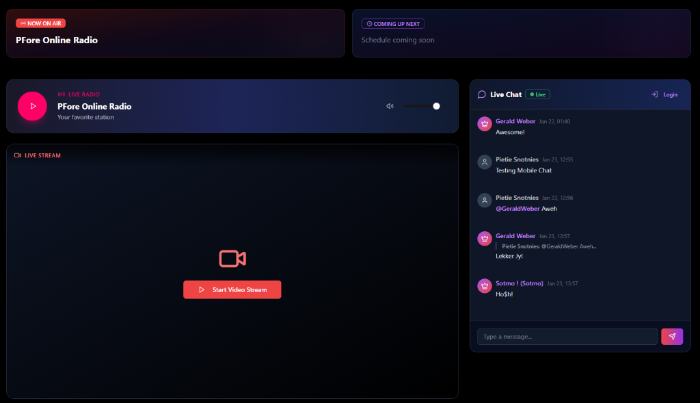
Task: Click Pietie Snotnies avatar on Testing Mobile Chat
Action: pyautogui.click(x=485, y=162)
